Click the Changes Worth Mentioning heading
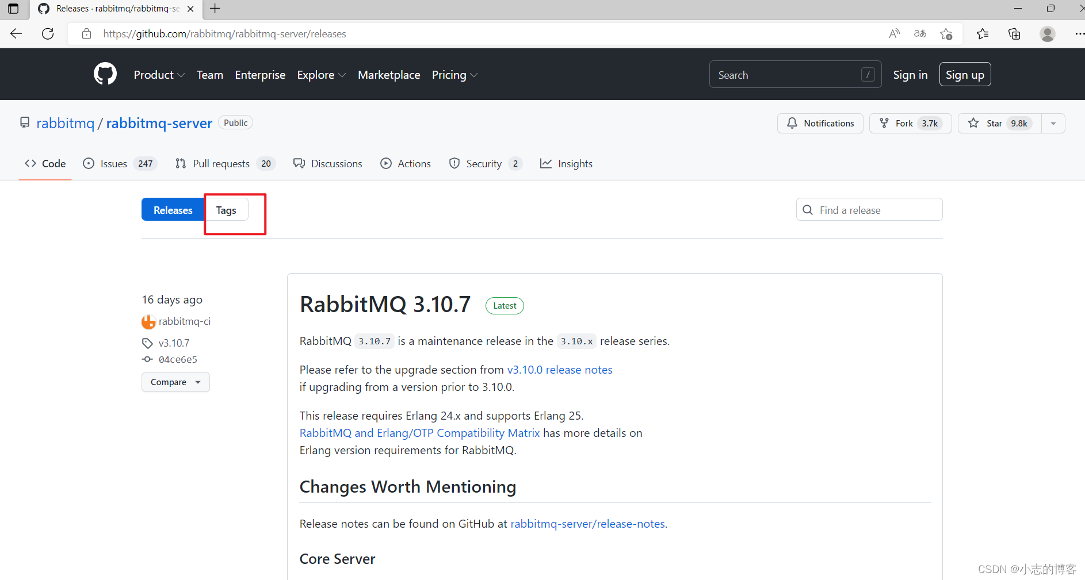 (408, 487)
